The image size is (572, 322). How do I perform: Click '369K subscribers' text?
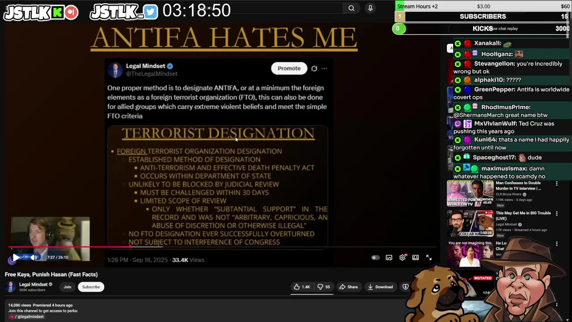pos(32,290)
